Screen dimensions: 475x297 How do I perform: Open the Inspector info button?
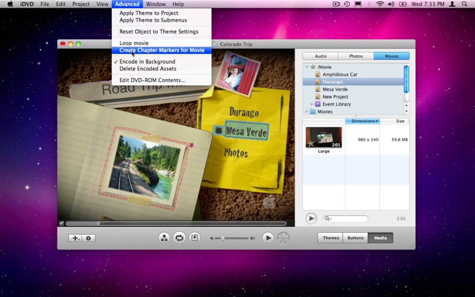[88, 238]
